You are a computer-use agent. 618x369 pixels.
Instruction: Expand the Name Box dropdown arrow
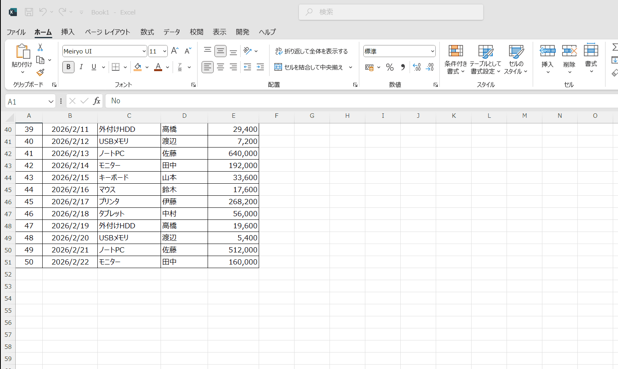coord(51,102)
